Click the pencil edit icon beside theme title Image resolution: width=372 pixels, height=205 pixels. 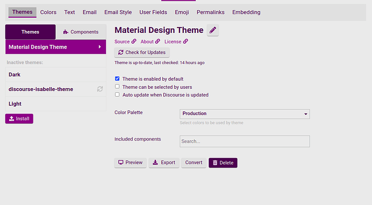click(x=212, y=30)
